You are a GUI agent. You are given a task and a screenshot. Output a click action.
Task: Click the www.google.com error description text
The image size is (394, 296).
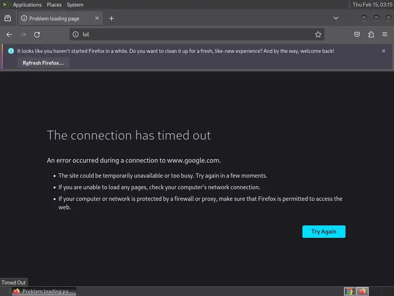134,160
